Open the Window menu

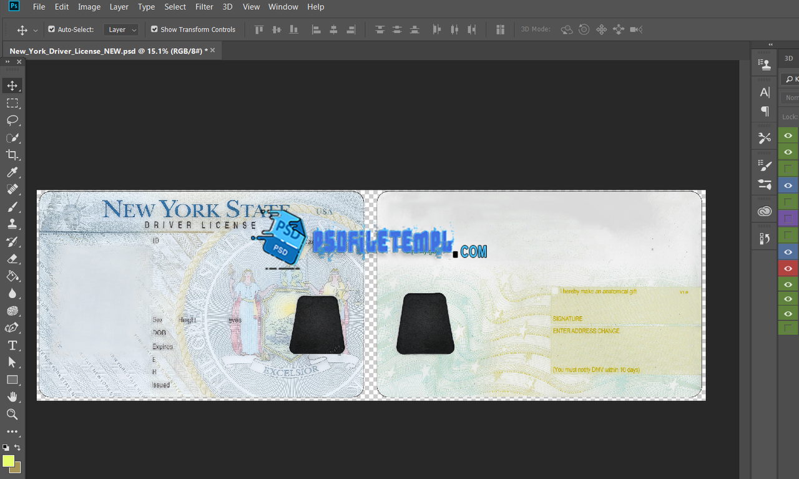click(283, 7)
